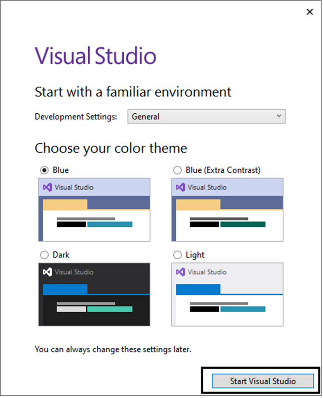Image resolution: width=323 pixels, height=398 pixels.
Task: Open the Development Settings dropdown
Action: 207,117
